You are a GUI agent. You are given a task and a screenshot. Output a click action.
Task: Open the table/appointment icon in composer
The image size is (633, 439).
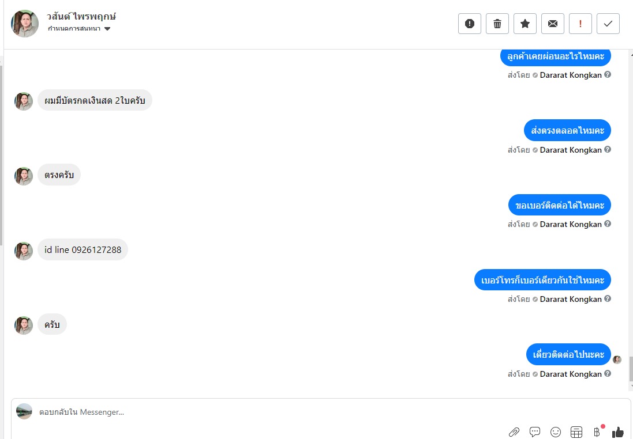click(x=576, y=432)
